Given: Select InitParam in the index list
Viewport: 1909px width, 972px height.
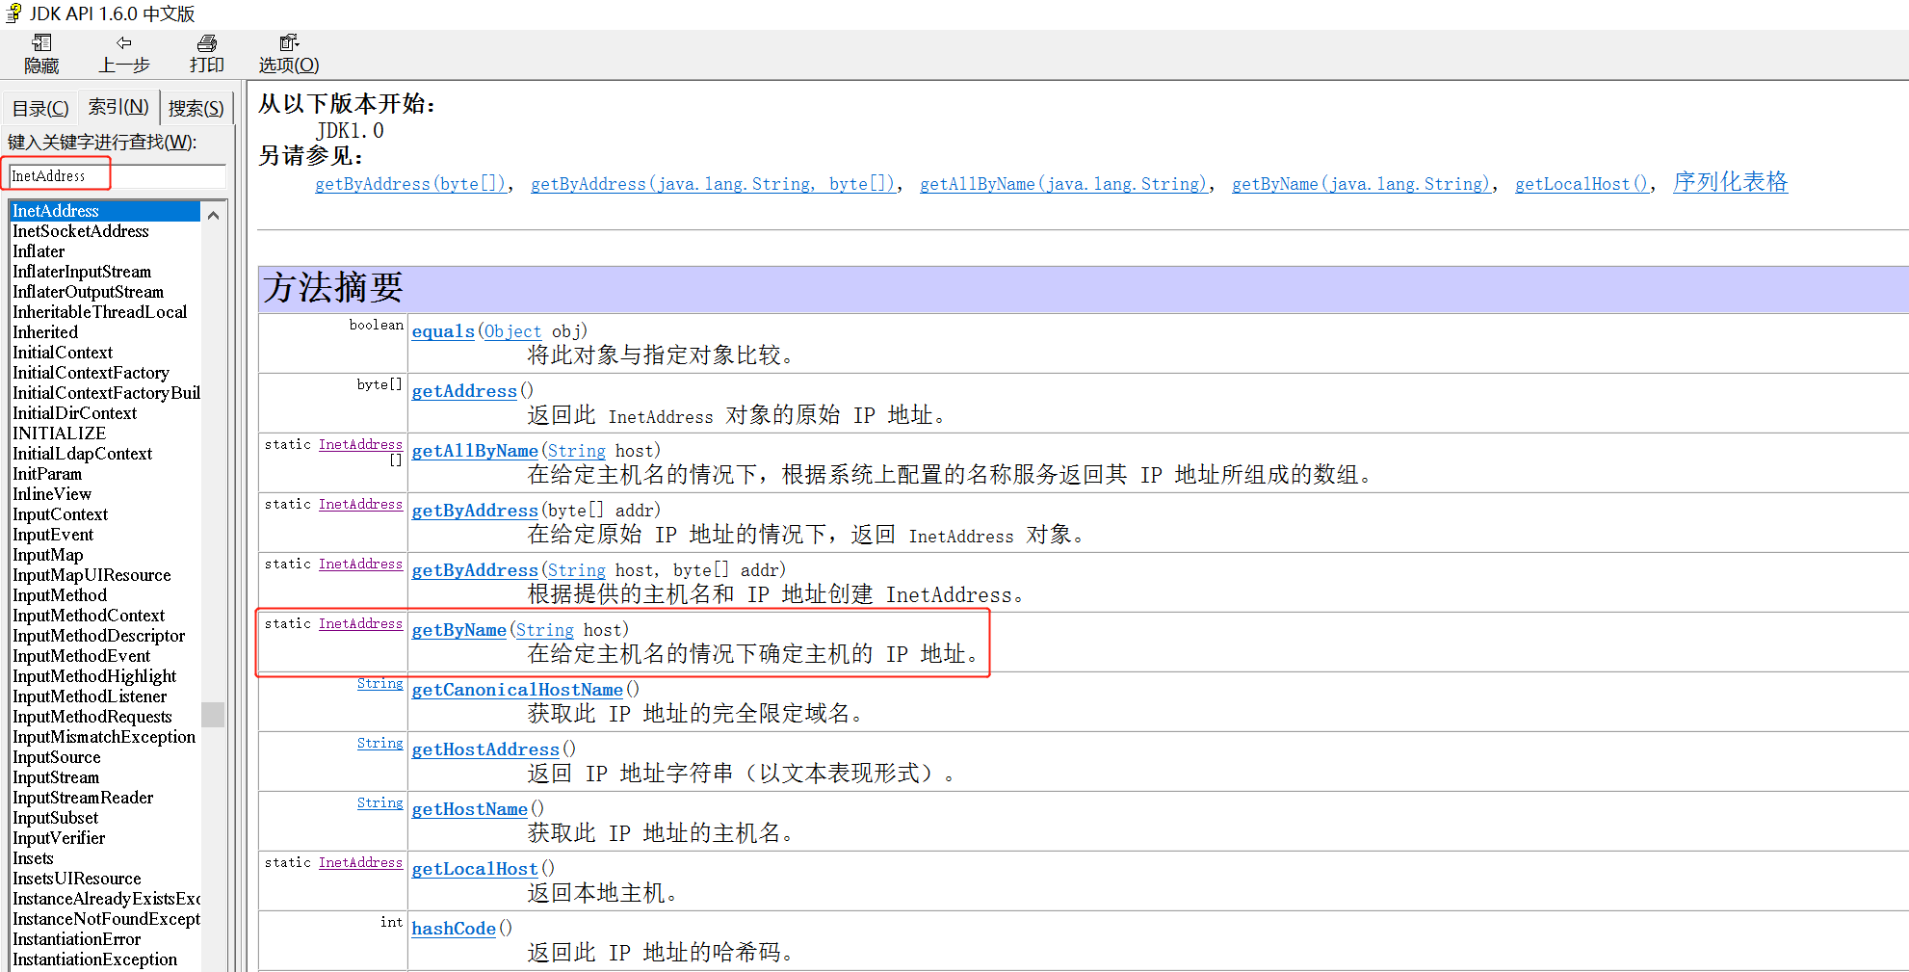Looking at the screenshot, I should pyautogui.click(x=47, y=474).
